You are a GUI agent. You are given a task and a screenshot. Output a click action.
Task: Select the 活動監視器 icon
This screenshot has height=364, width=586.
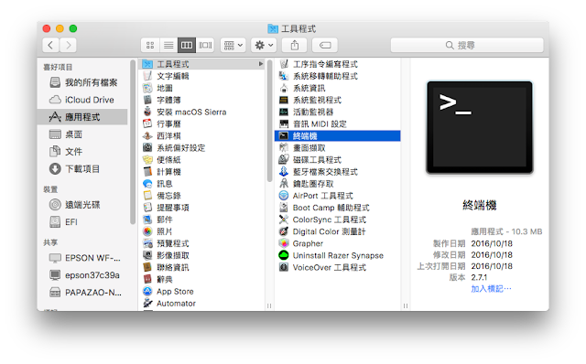[x=284, y=112]
